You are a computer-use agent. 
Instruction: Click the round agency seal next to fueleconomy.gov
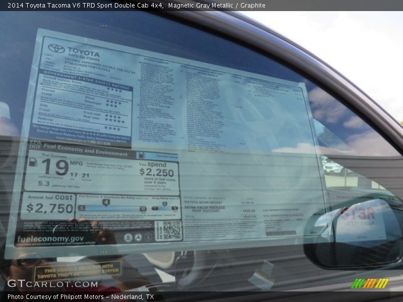pyautogui.click(x=128, y=238)
